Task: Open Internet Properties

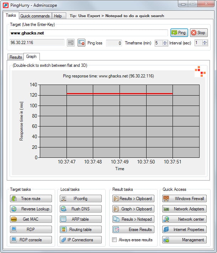Action: tap(184, 230)
